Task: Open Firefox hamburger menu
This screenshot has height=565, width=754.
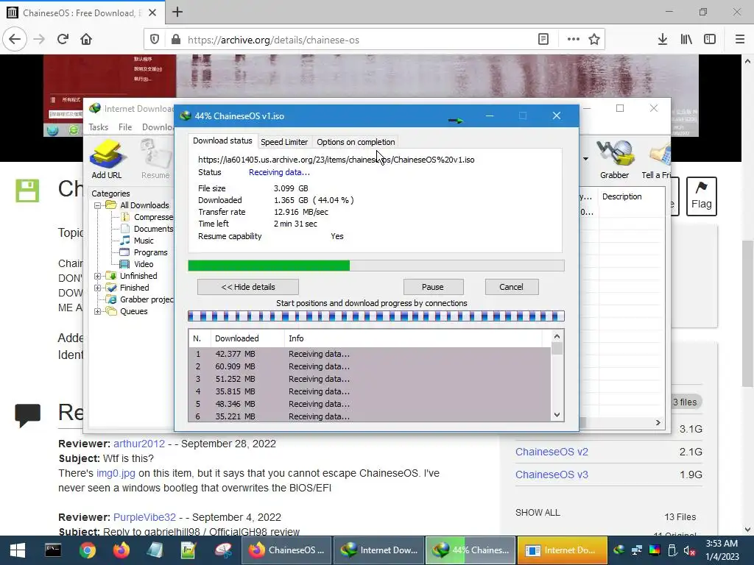Action: 740,40
